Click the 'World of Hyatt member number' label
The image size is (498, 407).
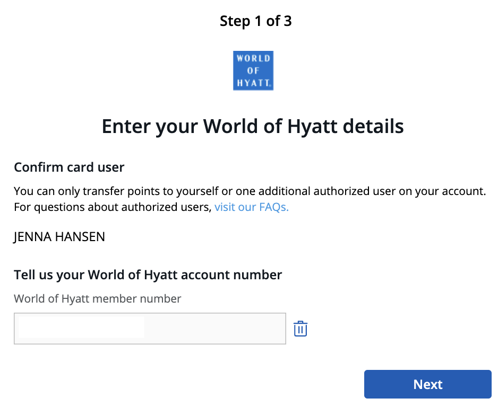click(98, 299)
